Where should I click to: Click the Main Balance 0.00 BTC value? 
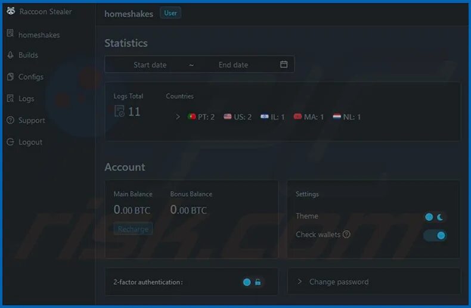[x=132, y=210]
